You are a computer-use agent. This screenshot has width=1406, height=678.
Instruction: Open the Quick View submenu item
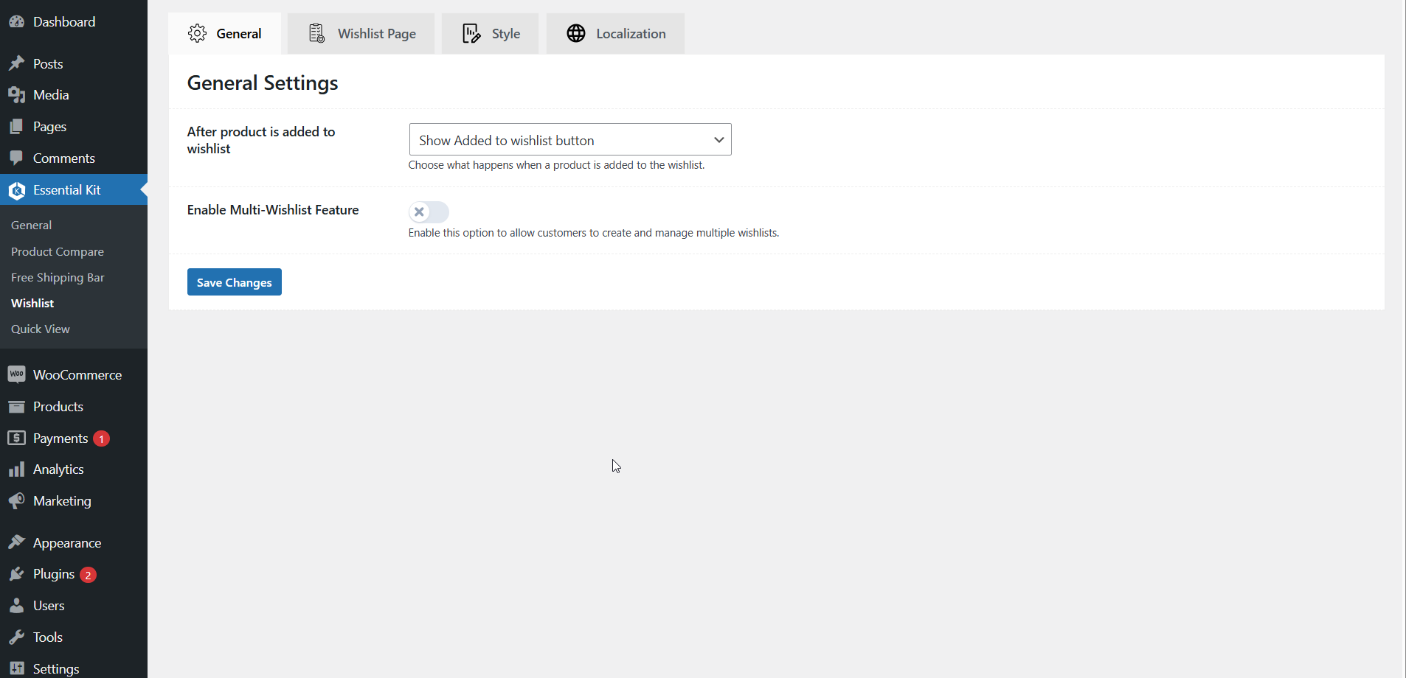pos(41,329)
